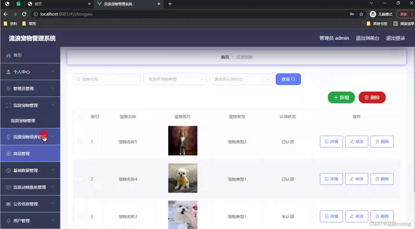Open the 请选择认领状态 dropdown
Viewport: 415px width, 229px height.
click(241, 79)
